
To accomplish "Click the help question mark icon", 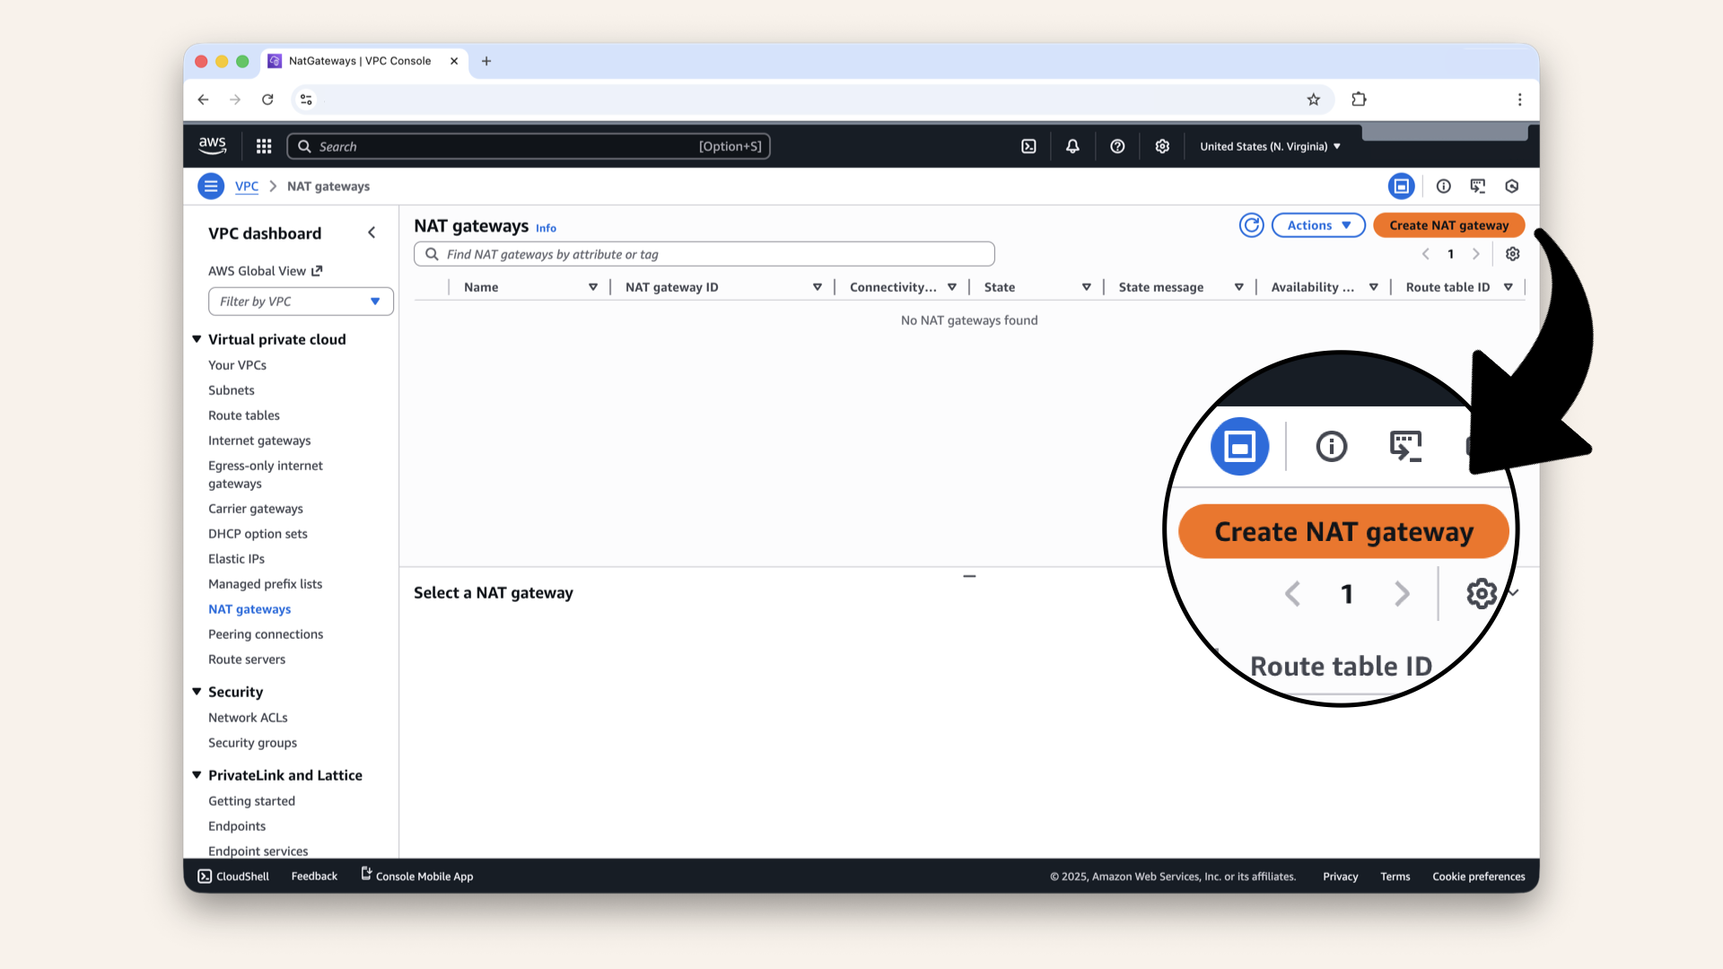I will 1117,145.
